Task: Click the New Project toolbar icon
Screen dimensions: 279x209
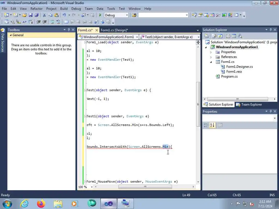Action: click(x=7, y=15)
